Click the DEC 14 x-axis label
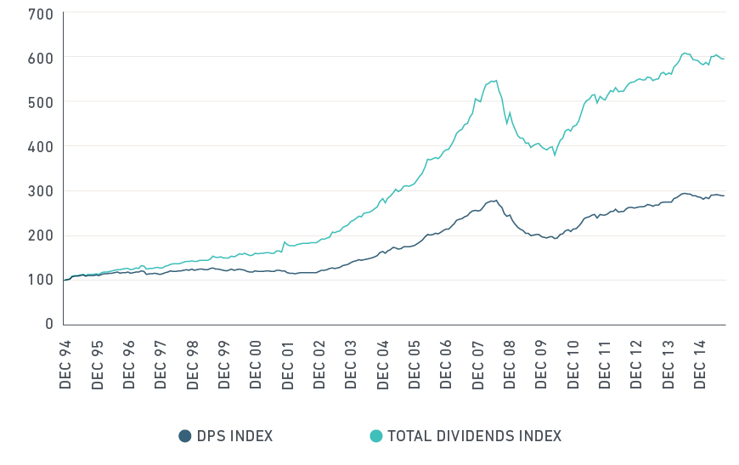739x465 pixels. pyautogui.click(x=700, y=364)
